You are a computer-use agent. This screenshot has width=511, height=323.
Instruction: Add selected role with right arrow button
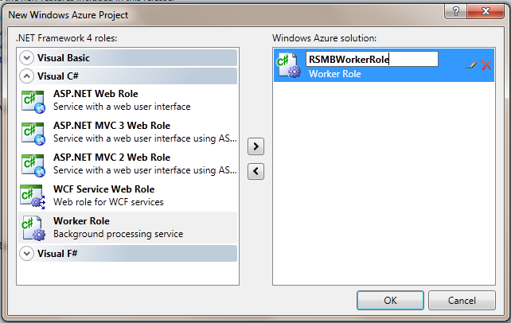(x=255, y=146)
